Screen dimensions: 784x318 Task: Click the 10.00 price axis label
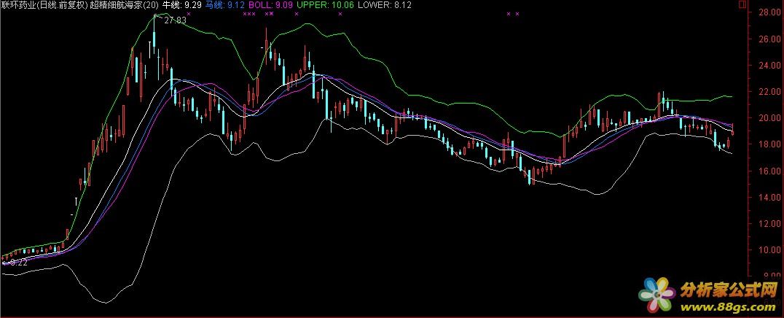click(769, 250)
